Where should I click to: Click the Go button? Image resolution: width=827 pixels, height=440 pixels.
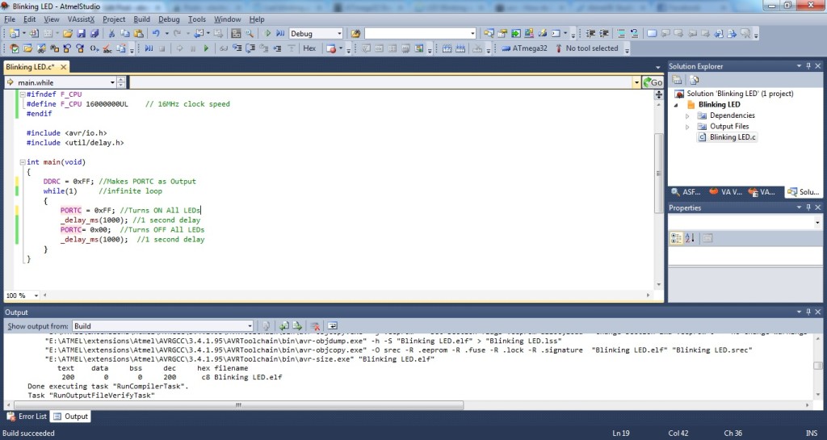[x=653, y=82]
